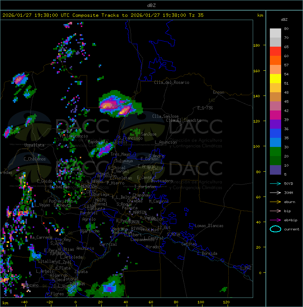Click the white 30HM track arrow in legend
Screen dimensions: 303x307
pos(275,193)
